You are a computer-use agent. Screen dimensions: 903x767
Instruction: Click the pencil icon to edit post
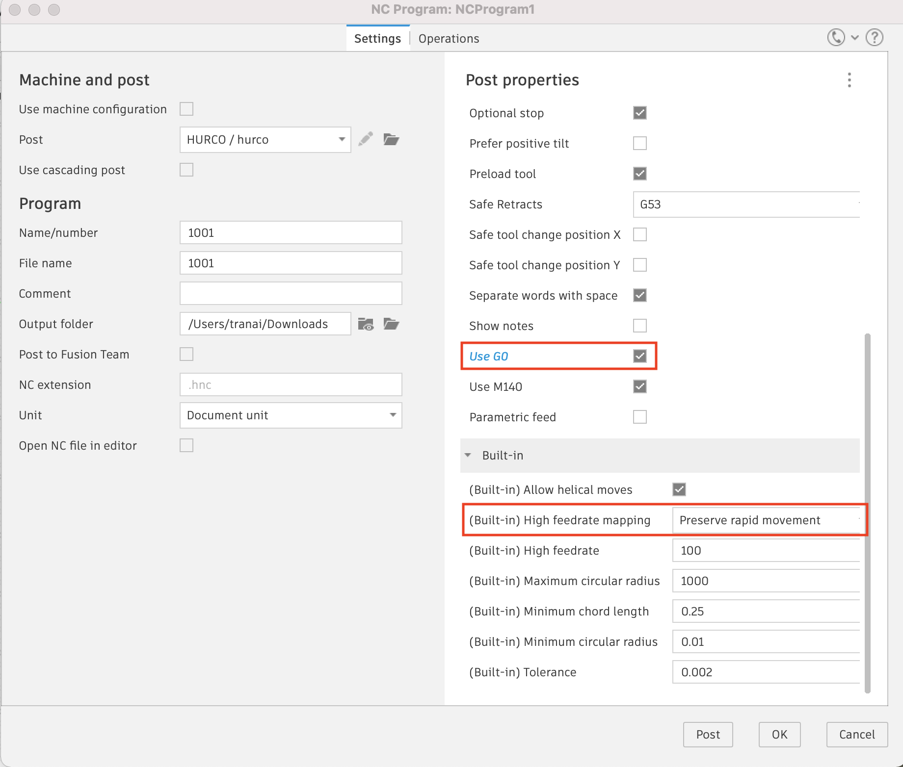pos(366,139)
